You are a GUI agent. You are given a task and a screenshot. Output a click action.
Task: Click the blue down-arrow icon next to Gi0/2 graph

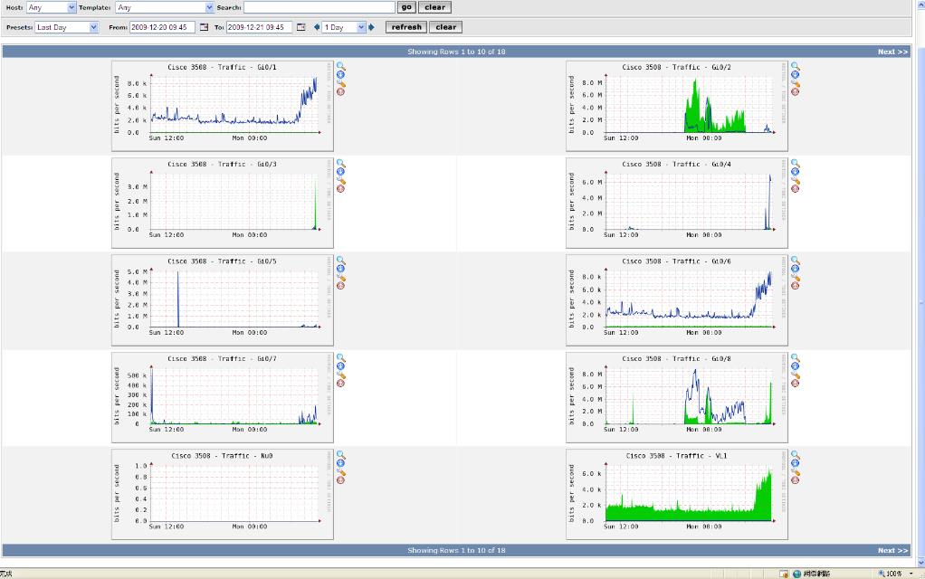[x=795, y=75]
